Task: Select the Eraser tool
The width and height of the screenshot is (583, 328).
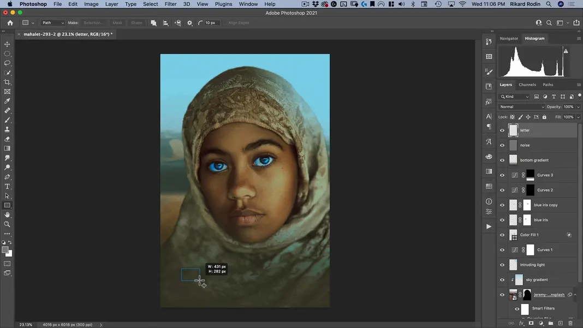Action: coord(7,139)
